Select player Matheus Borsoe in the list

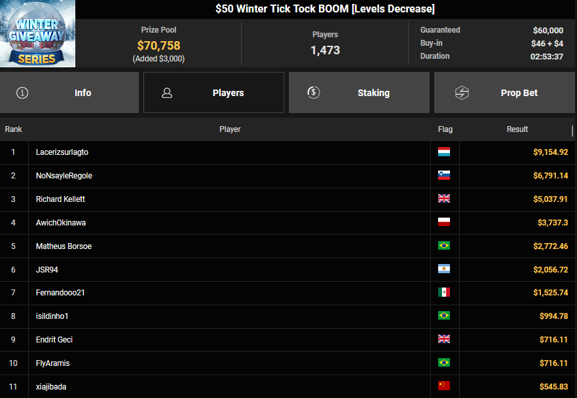(x=64, y=246)
